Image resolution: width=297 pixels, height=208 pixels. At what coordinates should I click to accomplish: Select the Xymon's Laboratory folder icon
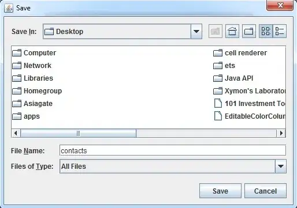pyautogui.click(x=218, y=91)
